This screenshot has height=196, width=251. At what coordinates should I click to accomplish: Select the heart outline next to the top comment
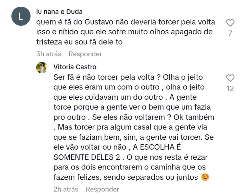(230, 22)
